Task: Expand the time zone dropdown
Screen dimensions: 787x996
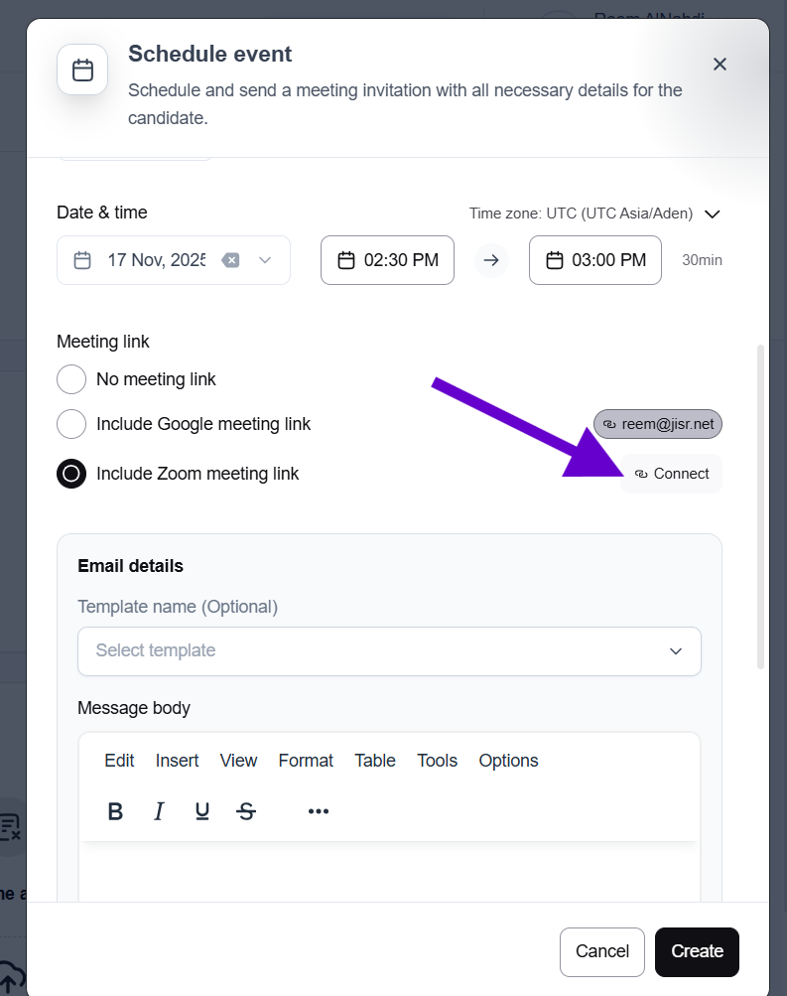Action: (x=712, y=213)
